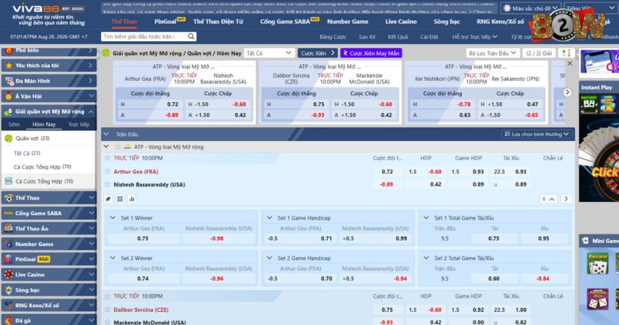The width and height of the screenshot is (619, 325).
Task: Expand Sòng bạc sidebar section
Action: (49, 290)
